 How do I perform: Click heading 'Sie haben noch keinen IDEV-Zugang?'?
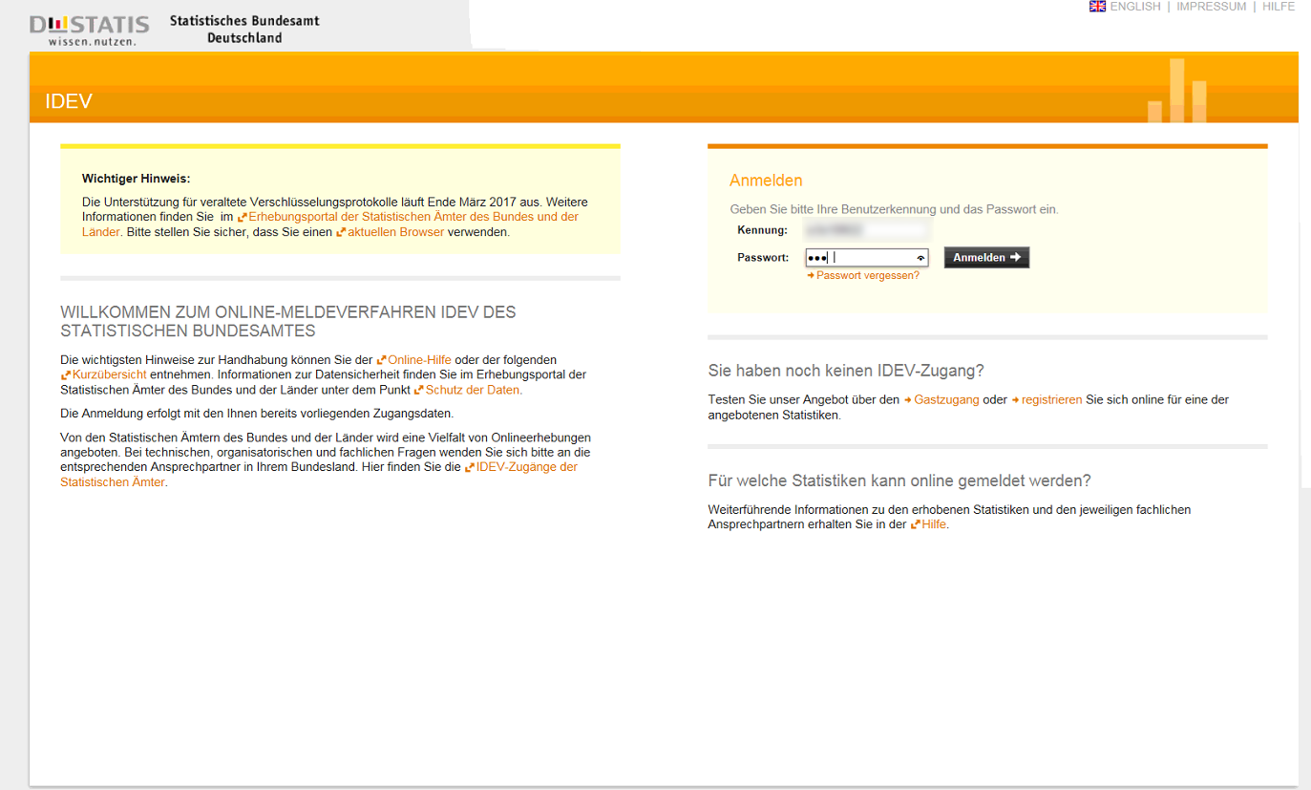[846, 371]
